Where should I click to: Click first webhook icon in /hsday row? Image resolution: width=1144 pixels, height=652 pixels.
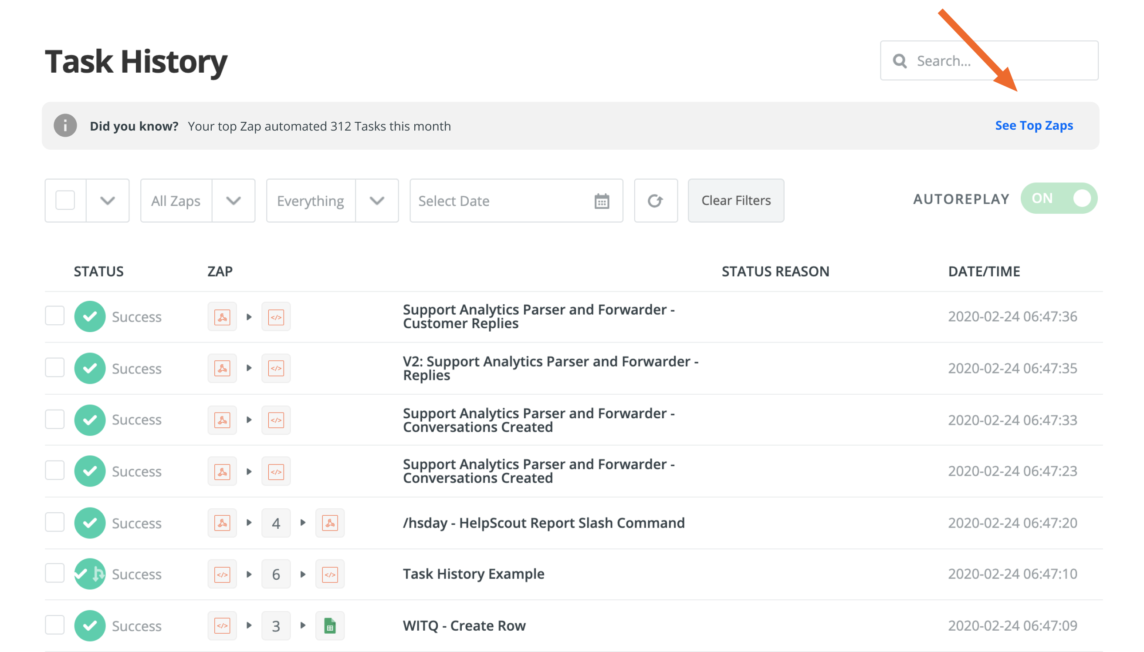tap(222, 523)
